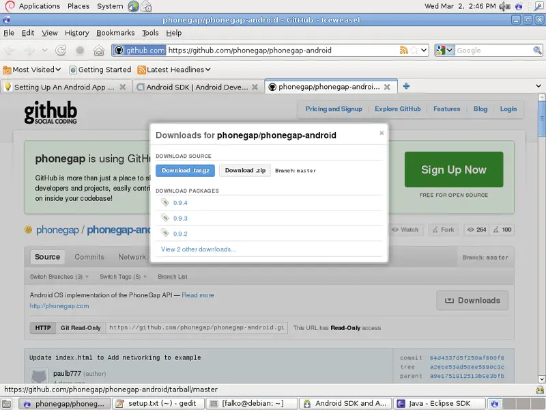Download package version 0.9.4
The image size is (546, 410).
[180, 203]
